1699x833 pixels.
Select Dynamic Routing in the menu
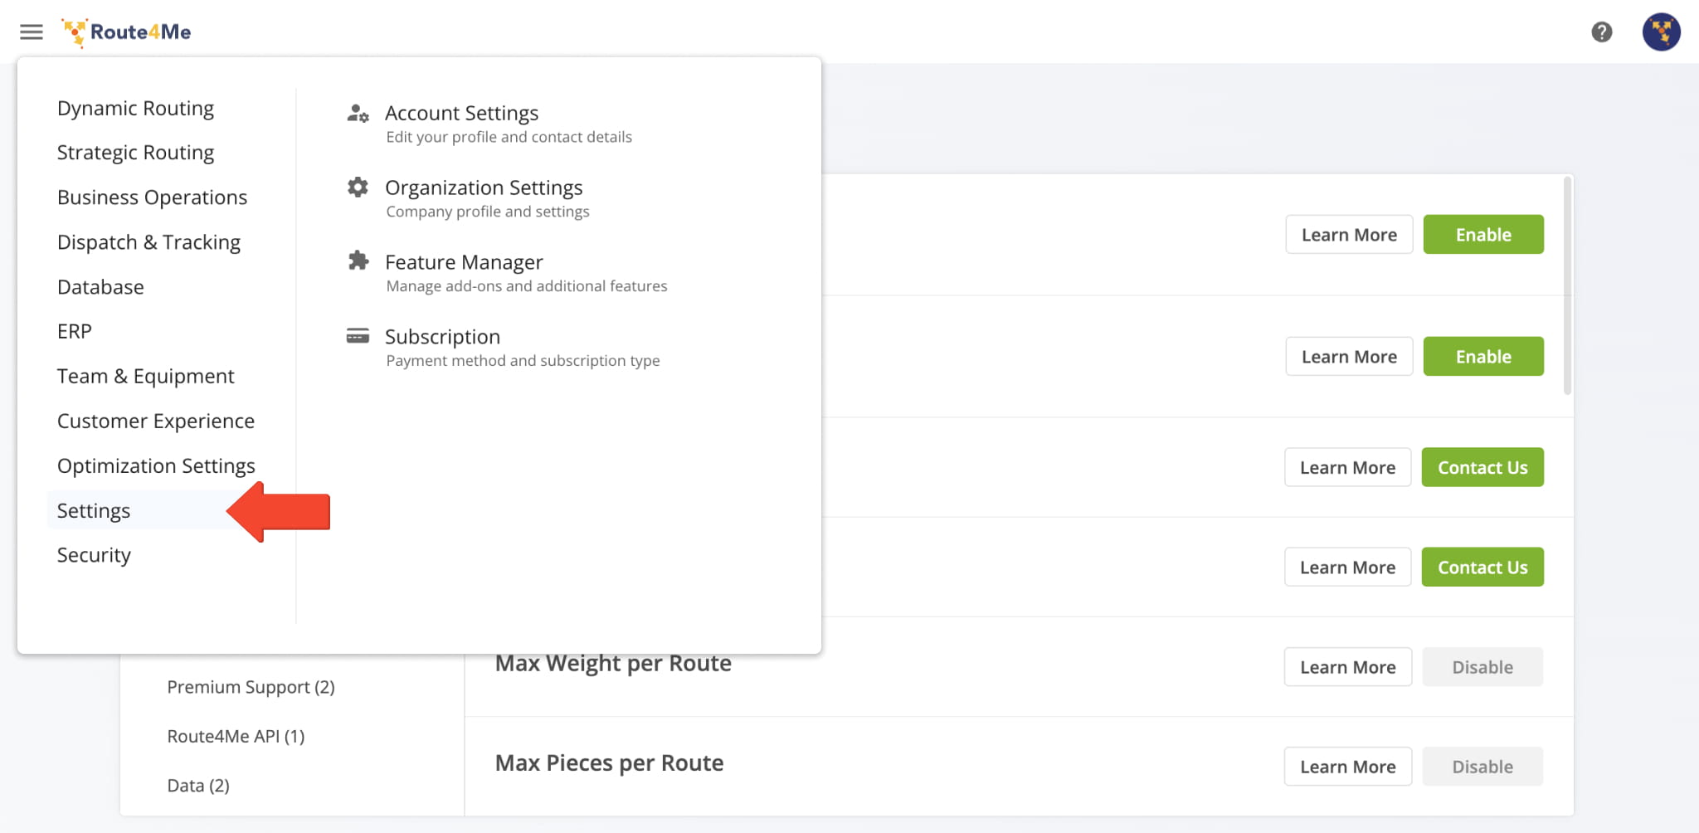(135, 109)
